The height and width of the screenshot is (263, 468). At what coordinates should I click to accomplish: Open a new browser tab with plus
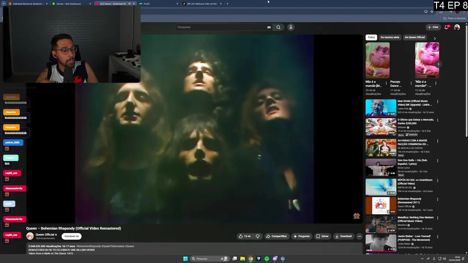(227, 4)
